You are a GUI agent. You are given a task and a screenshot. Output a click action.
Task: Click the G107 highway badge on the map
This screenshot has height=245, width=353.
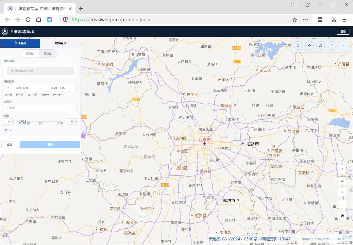[164, 185]
